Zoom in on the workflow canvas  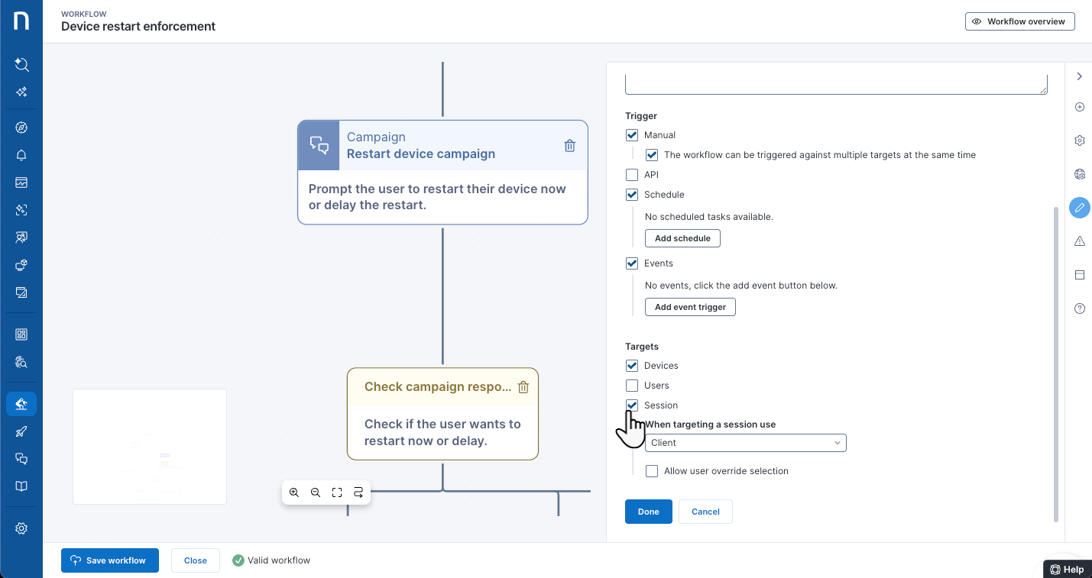294,493
